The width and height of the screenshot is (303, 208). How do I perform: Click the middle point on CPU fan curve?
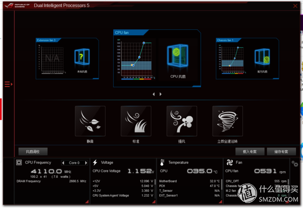click(x=139, y=57)
